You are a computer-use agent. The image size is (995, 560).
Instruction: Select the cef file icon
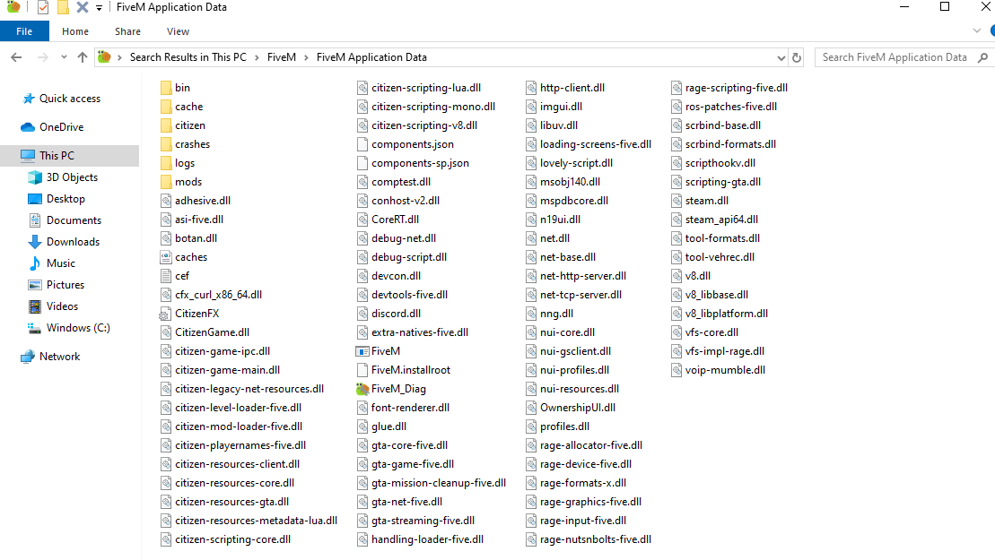click(166, 276)
